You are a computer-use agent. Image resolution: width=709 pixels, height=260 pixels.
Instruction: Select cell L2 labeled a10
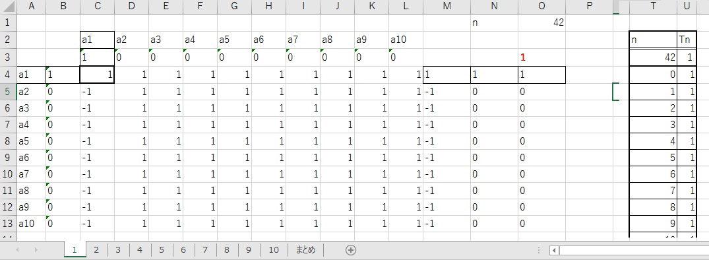pyautogui.click(x=406, y=40)
